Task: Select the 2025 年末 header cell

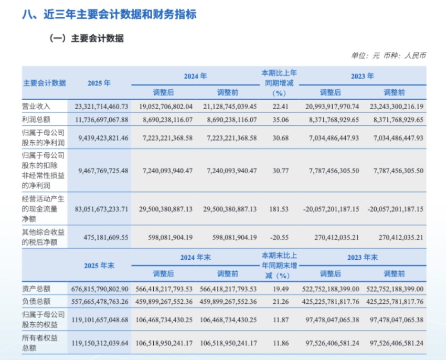Action: (99, 266)
